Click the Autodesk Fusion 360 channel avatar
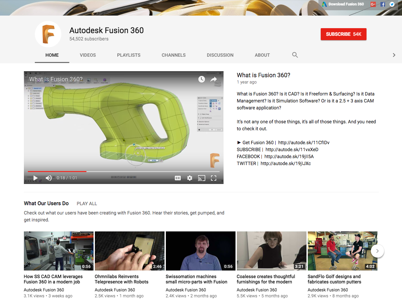This screenshot has width=402, height=302. (x=48, y=34)
